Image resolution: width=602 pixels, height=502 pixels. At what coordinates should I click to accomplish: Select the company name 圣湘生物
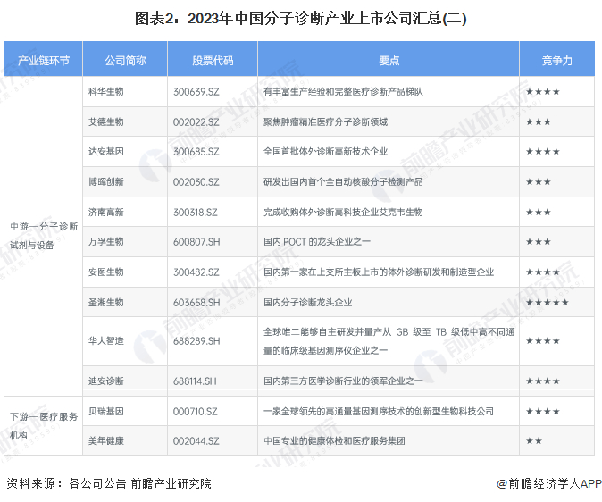coord(106,302)
